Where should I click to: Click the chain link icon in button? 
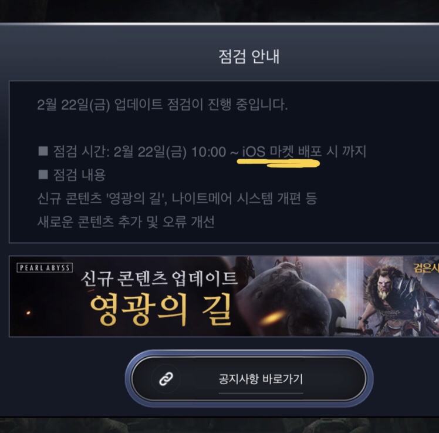166,379
